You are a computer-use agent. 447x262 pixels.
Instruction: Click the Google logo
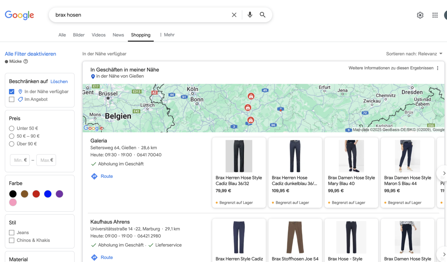tap(19, 15)
